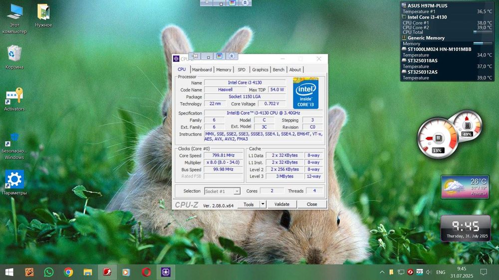Switch to the red screenshot app in taskbar

pos(107,272)
